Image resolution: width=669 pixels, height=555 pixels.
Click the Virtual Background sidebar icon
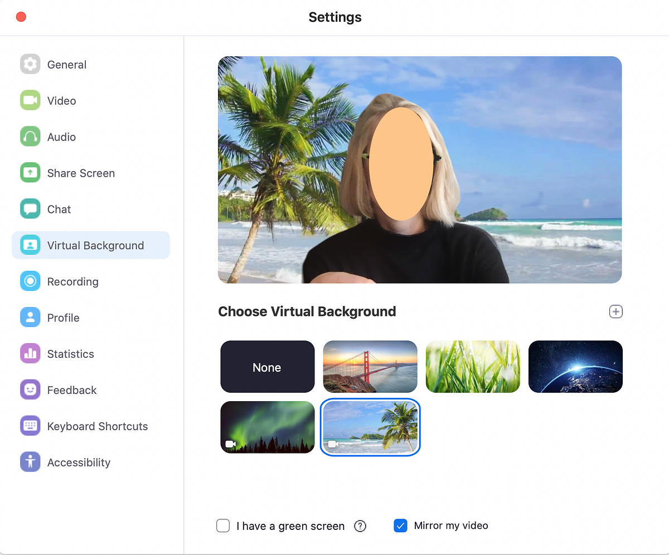point(30,246)
